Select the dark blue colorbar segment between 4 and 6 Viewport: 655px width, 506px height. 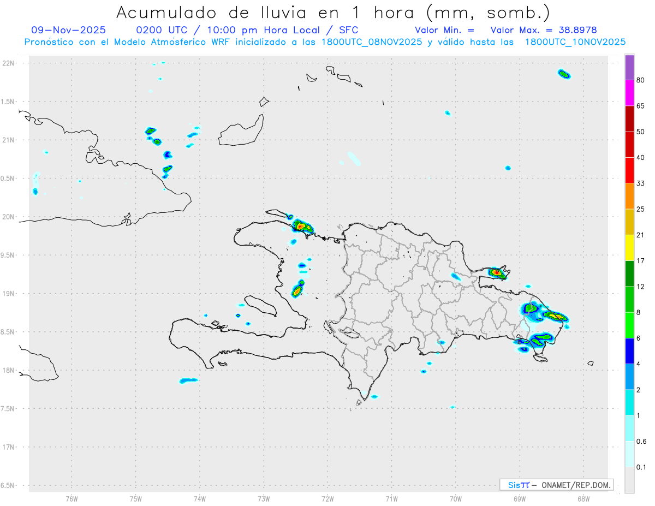629,350
